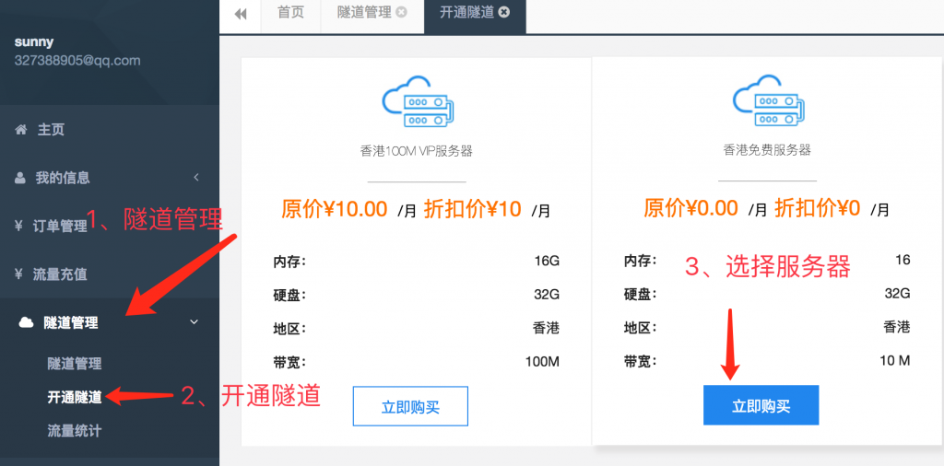Click the email 327388905@qq.com
Image resolution: width=944 pixels, height=466 pixels.
tap(77, 60)
